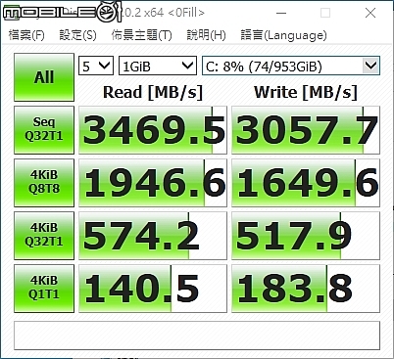Open the drive selector showing C: 8%
The image size is (394, 359).
(x=291, y=66)
